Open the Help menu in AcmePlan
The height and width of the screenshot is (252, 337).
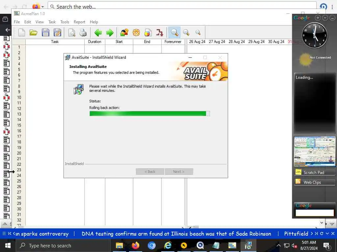click(x=94, y=22)
